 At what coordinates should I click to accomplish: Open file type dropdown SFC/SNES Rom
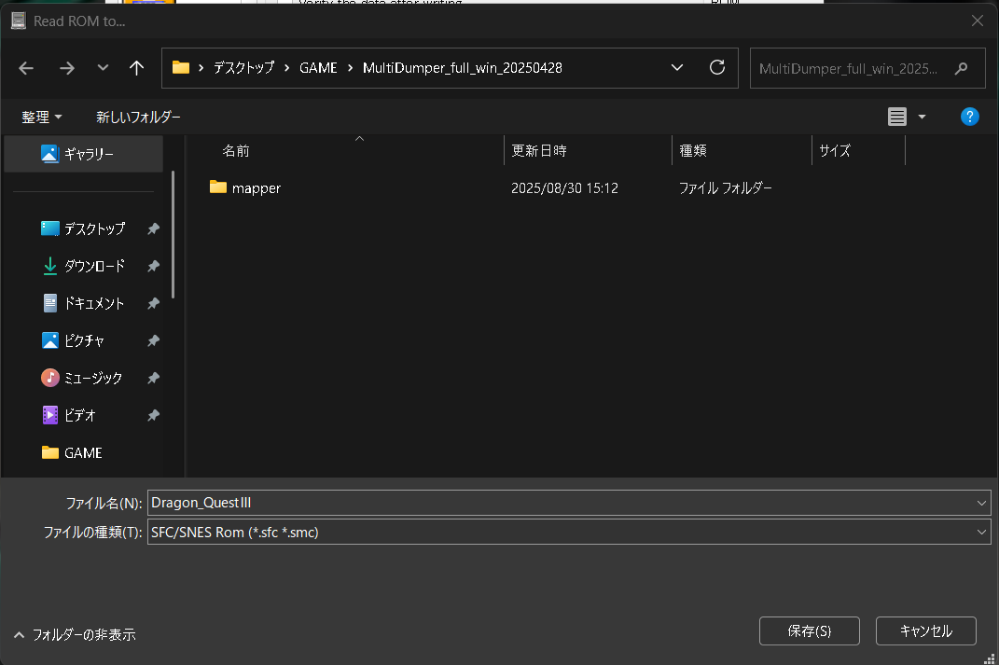[x=980, y=532]
